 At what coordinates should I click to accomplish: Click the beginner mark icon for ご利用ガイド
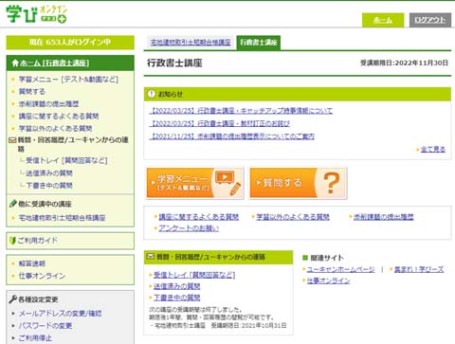(12, 241)
